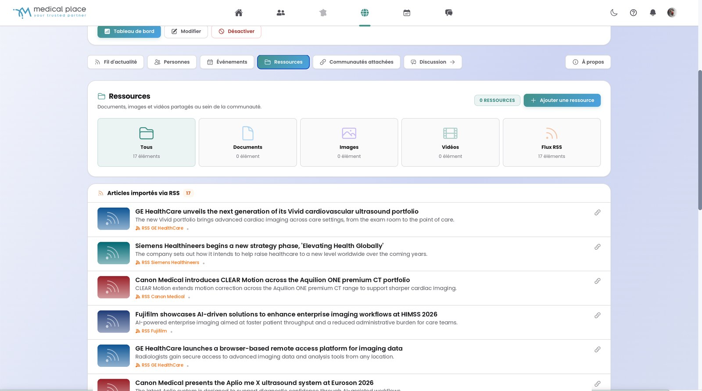Toggle dark mode with the moon icon
Image resolution: width=702 pixels, height=391 pixels.
pos(614,13)
